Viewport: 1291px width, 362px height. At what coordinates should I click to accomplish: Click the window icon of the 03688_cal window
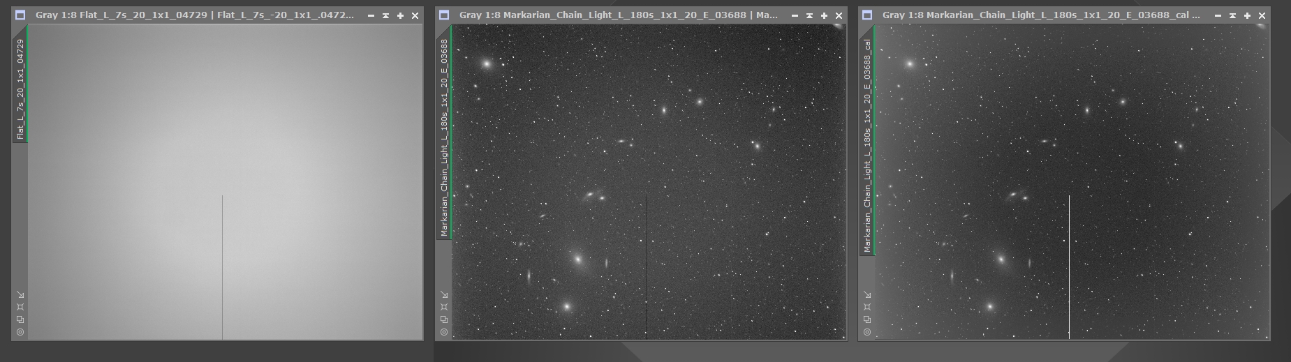tap(867, 15)
